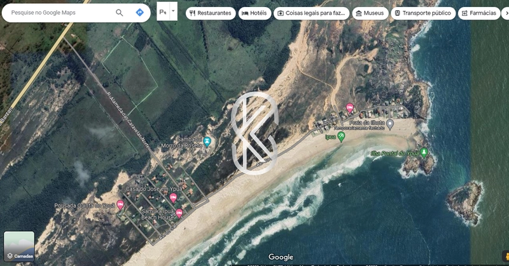Click the Google logo at bottom
The width and height of the screenshot is (509, 266).
281,257
